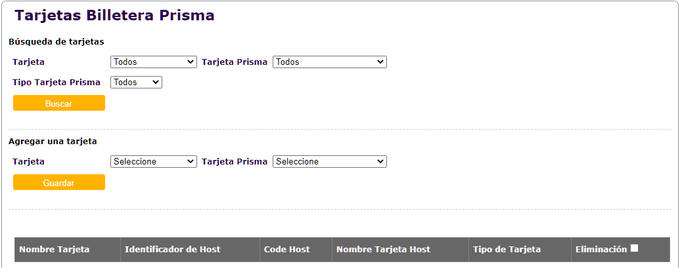Viewport: 680px width, 268px height.
Task: Expand the search Tarjeta Prisma dropdown showing Todos
Action: click(329, 62)
